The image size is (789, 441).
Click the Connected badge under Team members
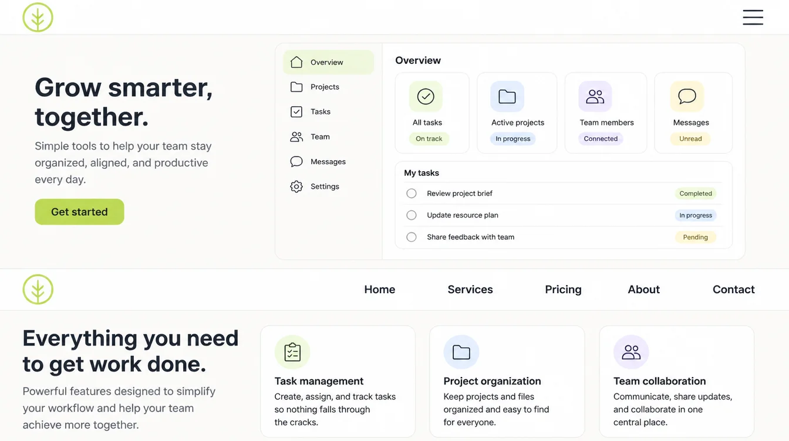601,139
